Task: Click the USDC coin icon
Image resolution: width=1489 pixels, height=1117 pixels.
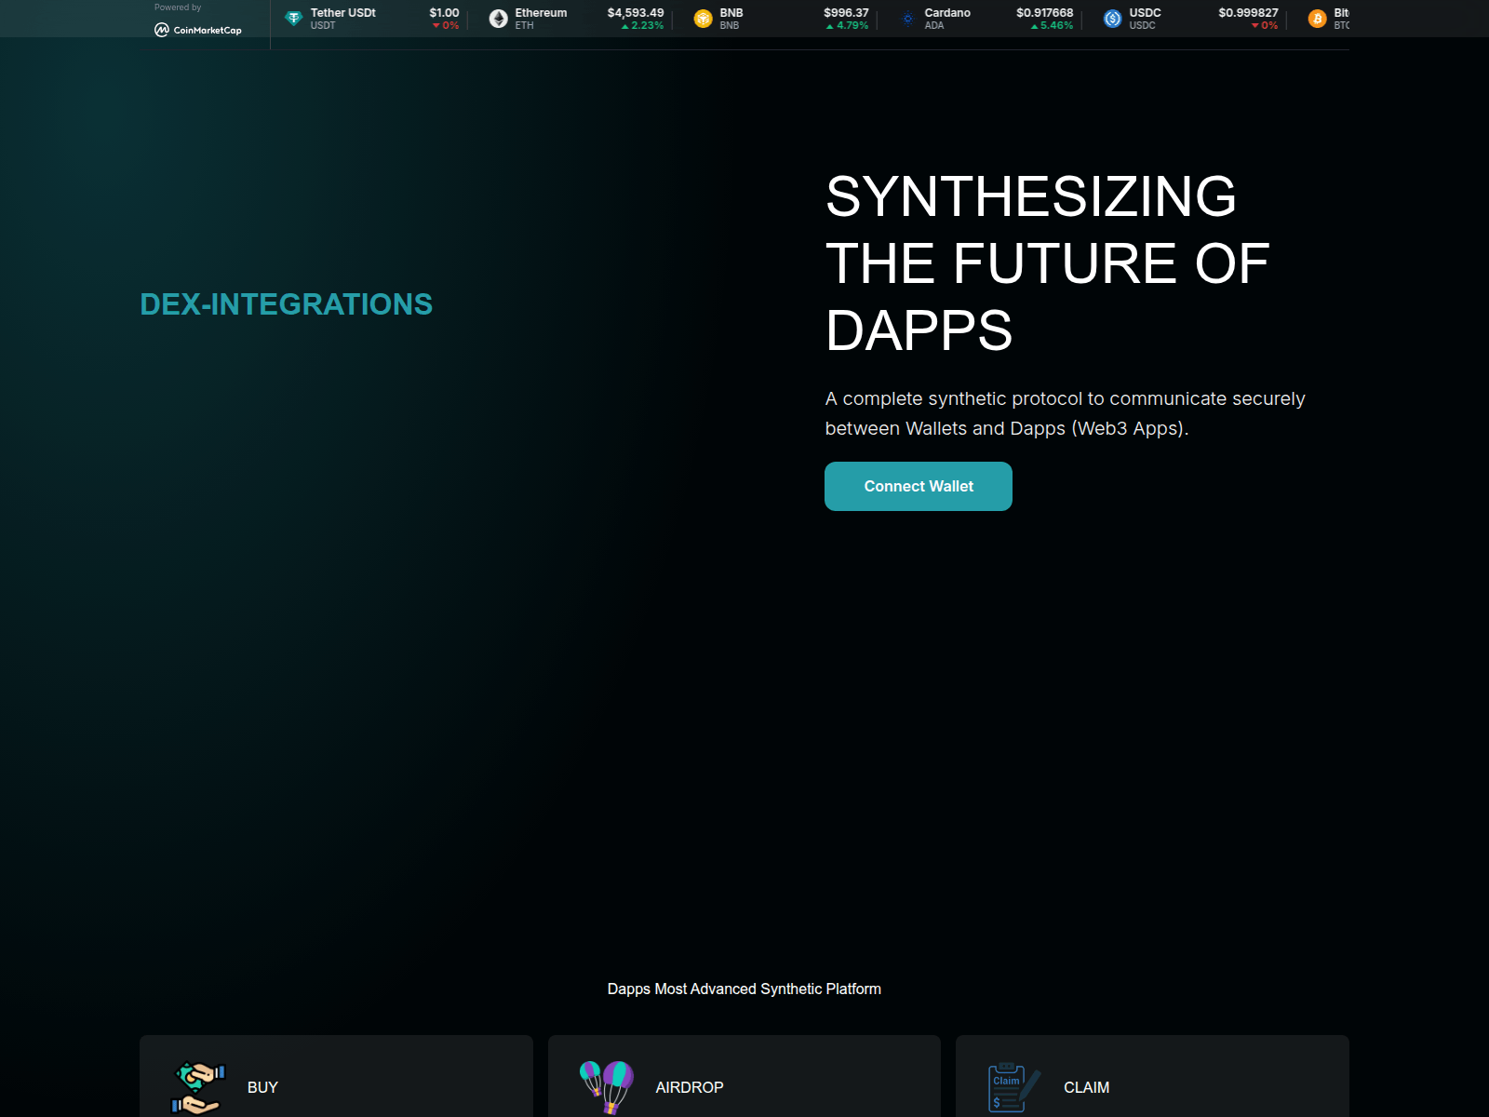Action: (x=1113, y=19)
